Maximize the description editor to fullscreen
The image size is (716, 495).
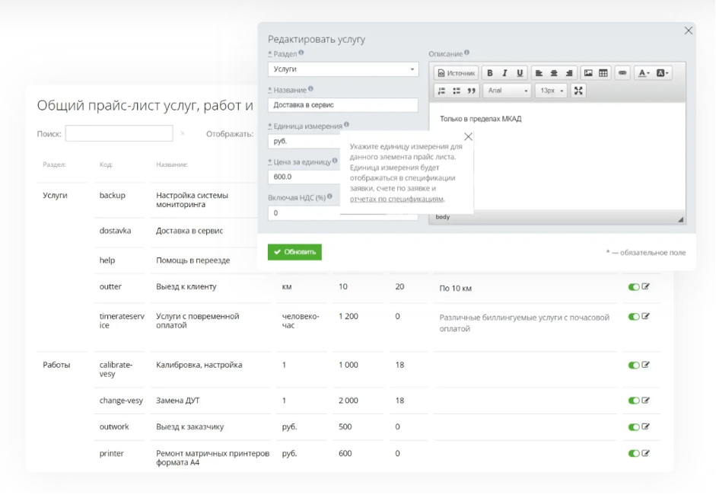[578, 91]
